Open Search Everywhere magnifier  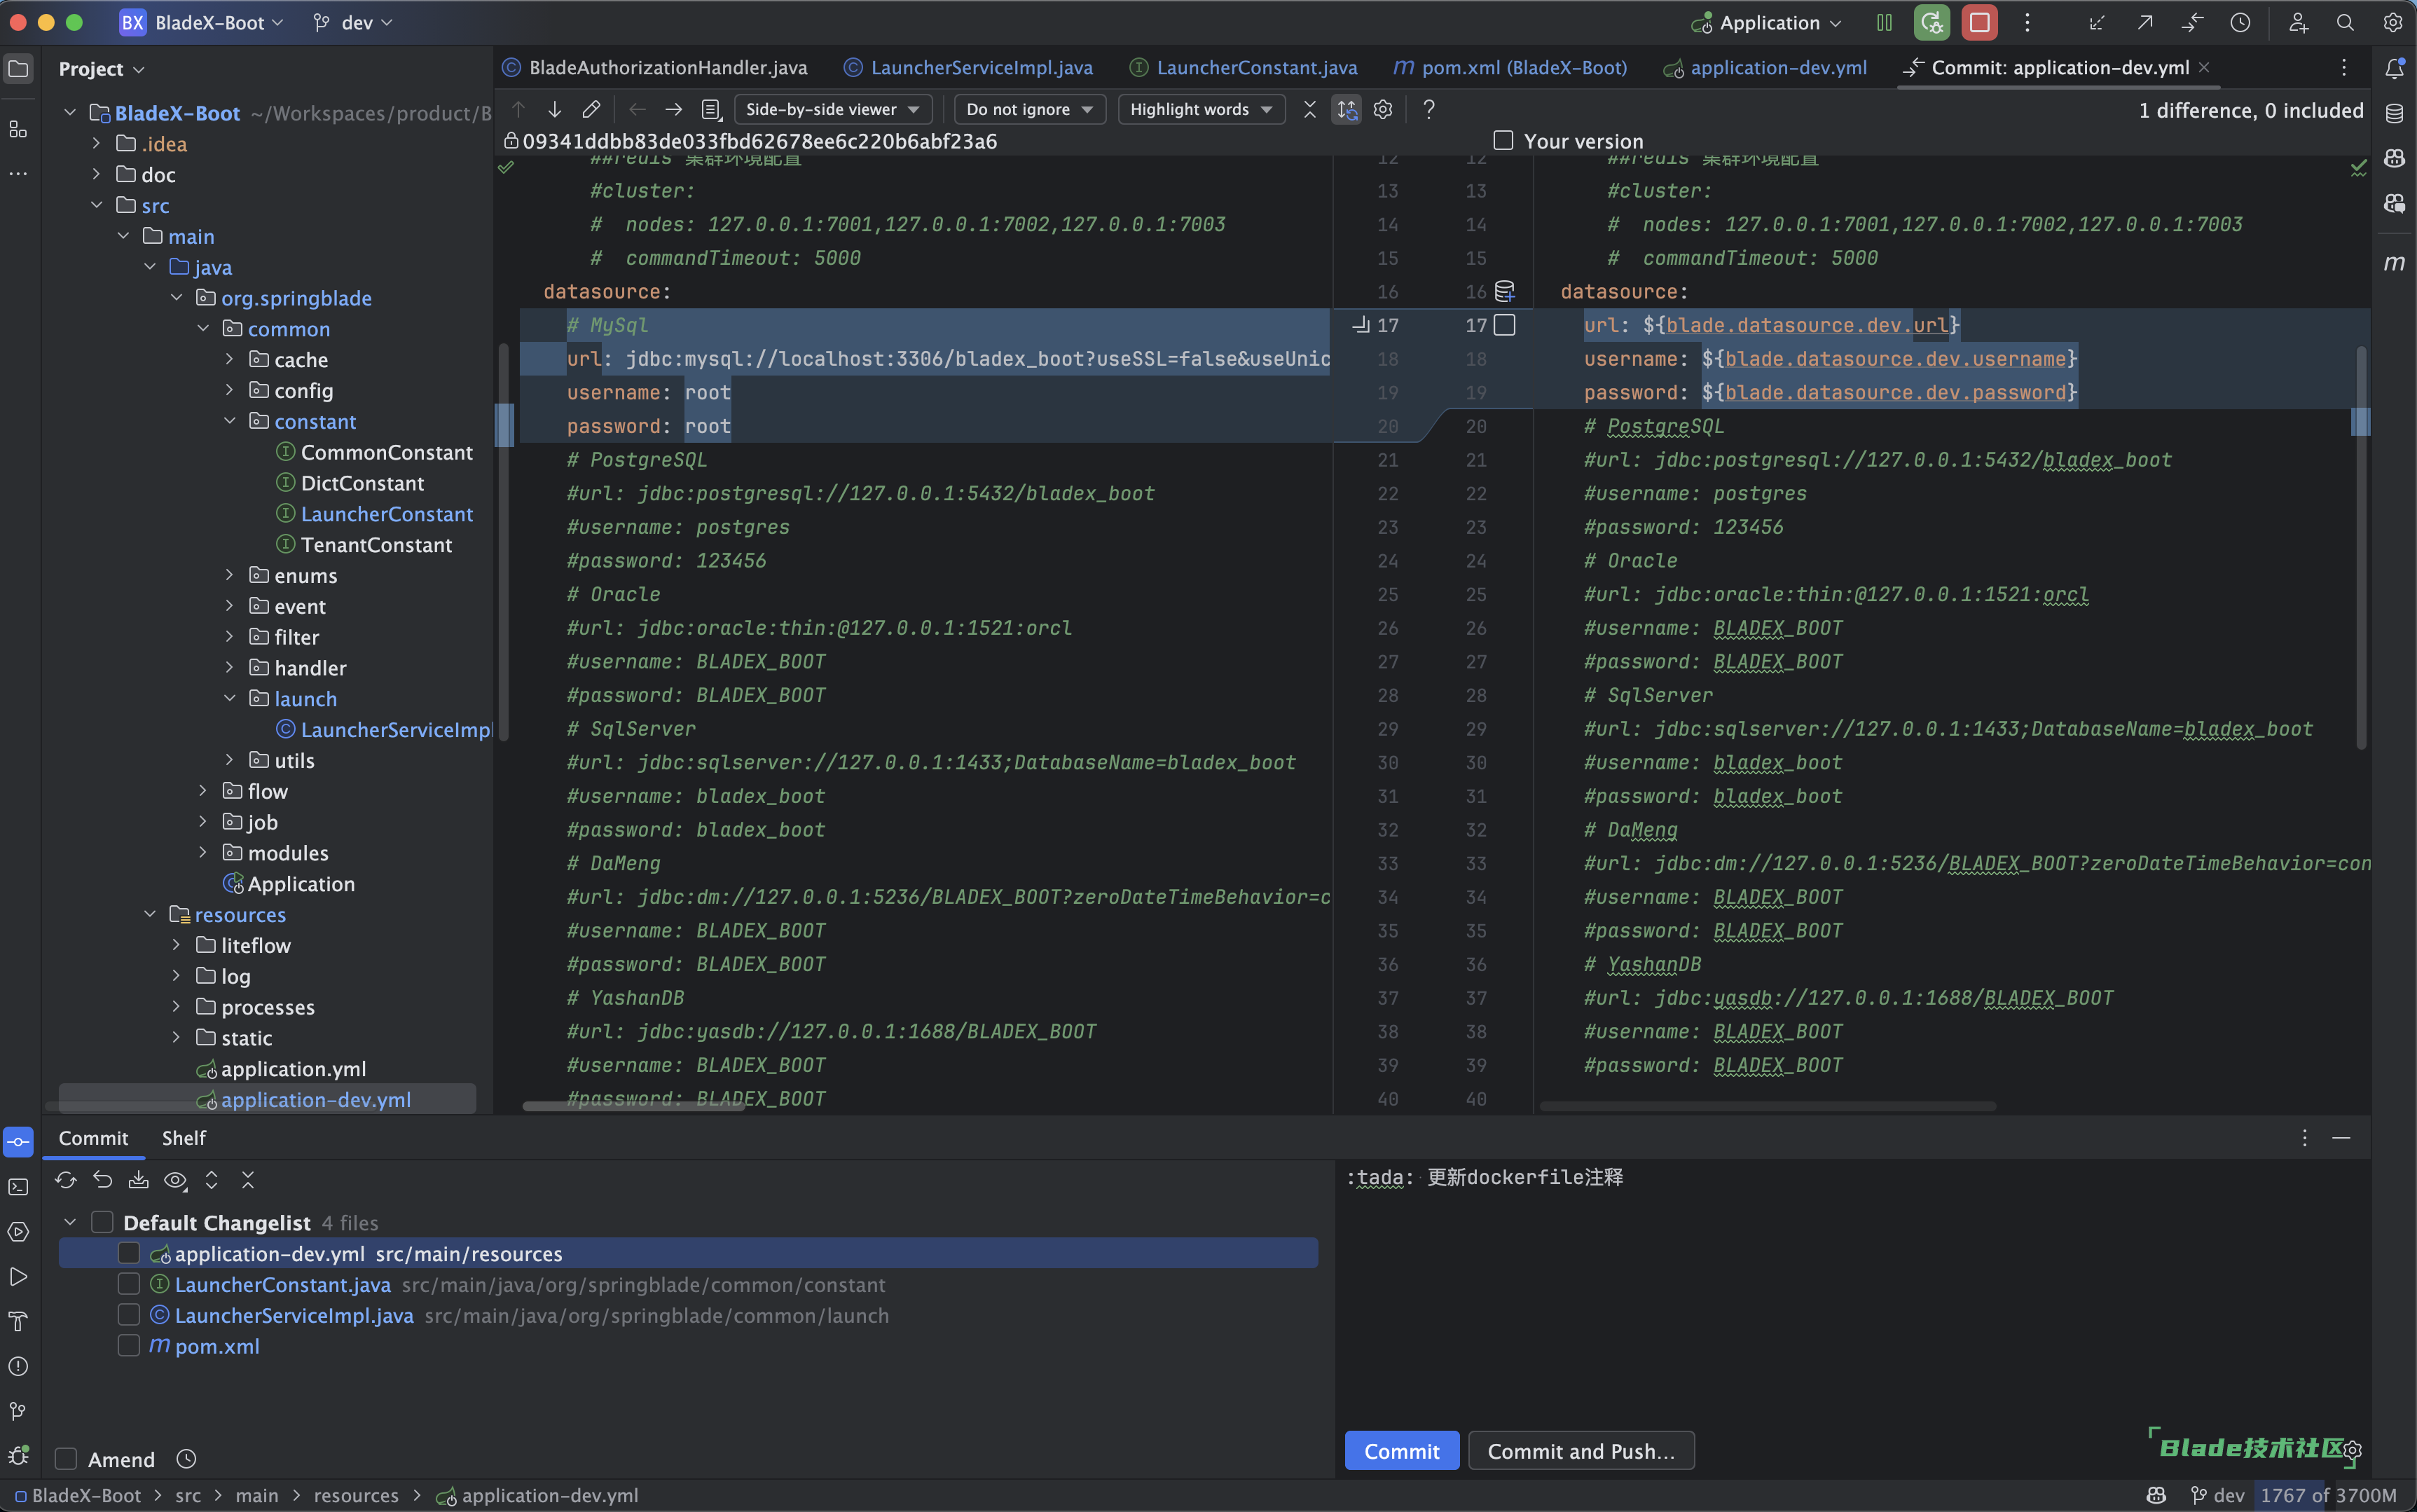click(2345, 22)
